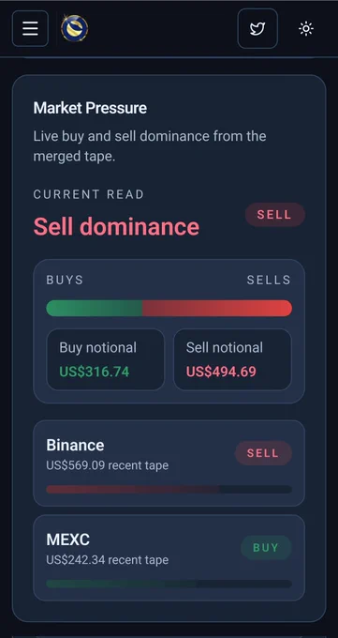Click the Market Pressure title
The height and width of the screenshot is (638, 338).
click(90, 108)
